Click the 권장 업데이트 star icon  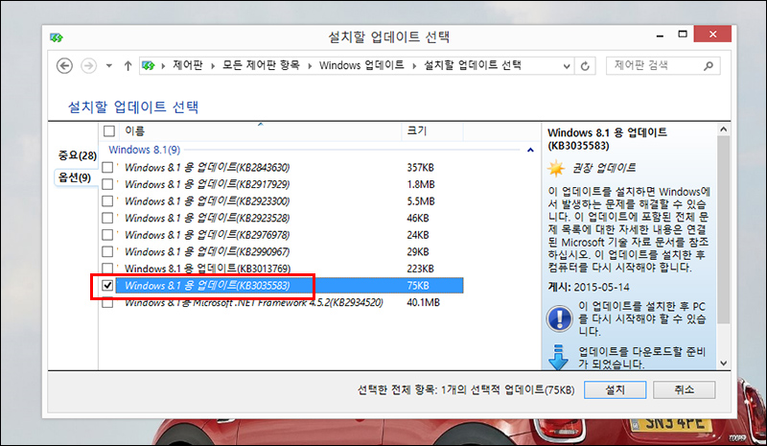pos(556,169)
